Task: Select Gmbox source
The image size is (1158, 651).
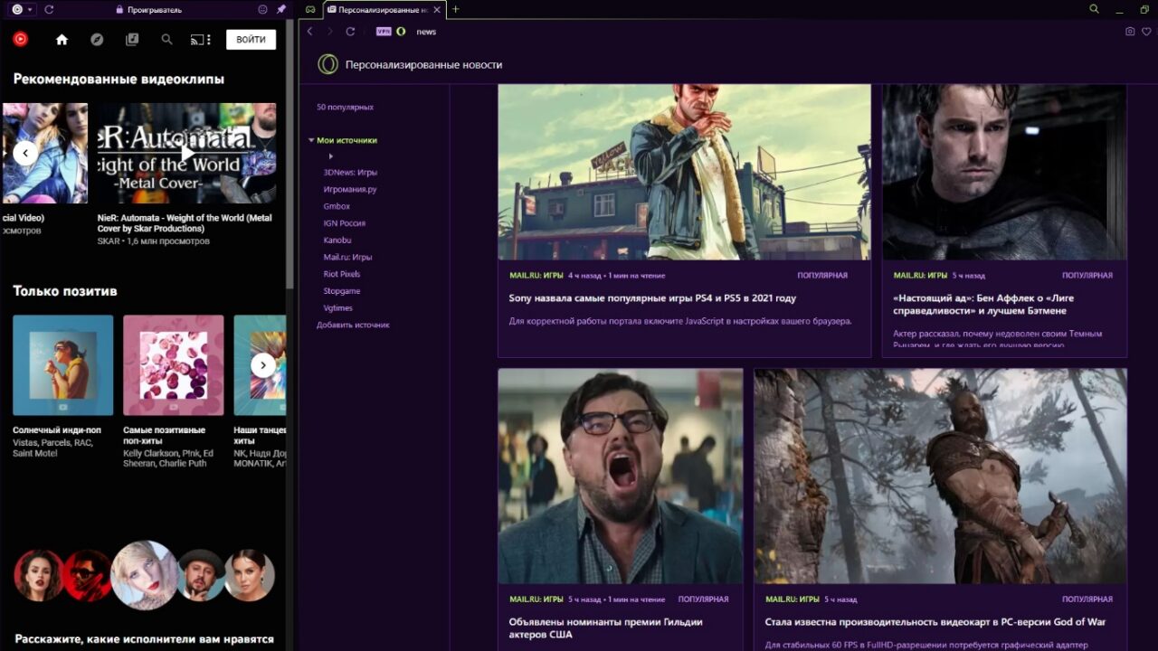Action: tap(337, 206)
